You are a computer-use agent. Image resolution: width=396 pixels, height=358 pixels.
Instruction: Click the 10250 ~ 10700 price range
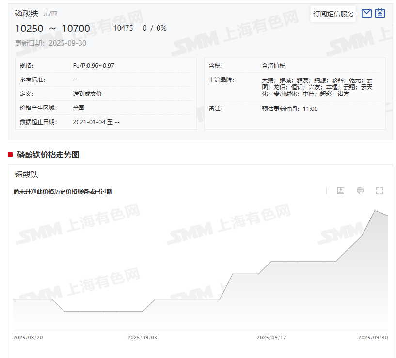[52, 29]
